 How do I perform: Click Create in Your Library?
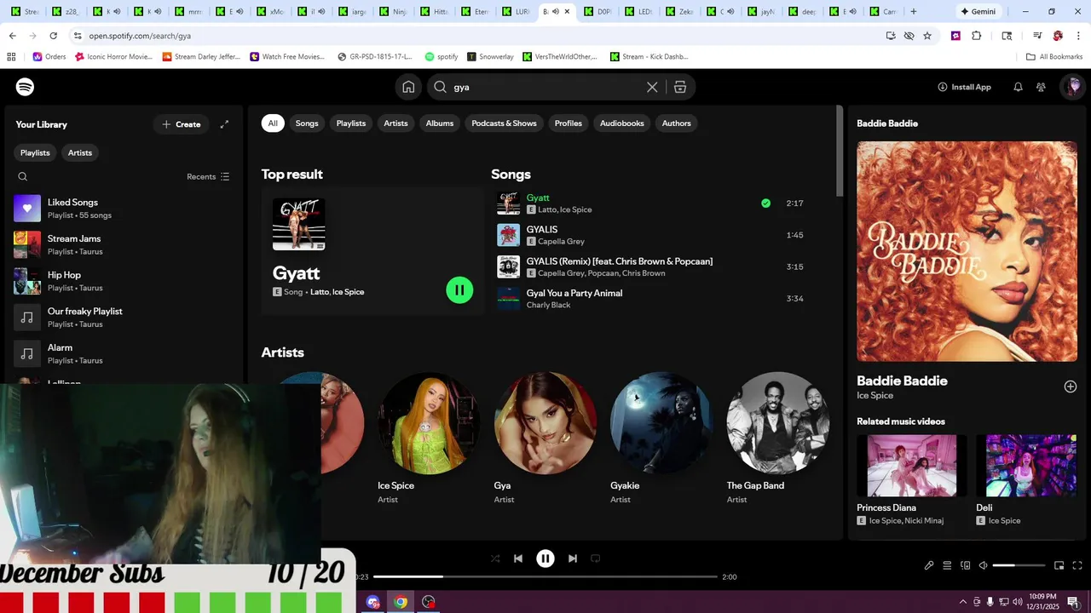coord(182,124)
